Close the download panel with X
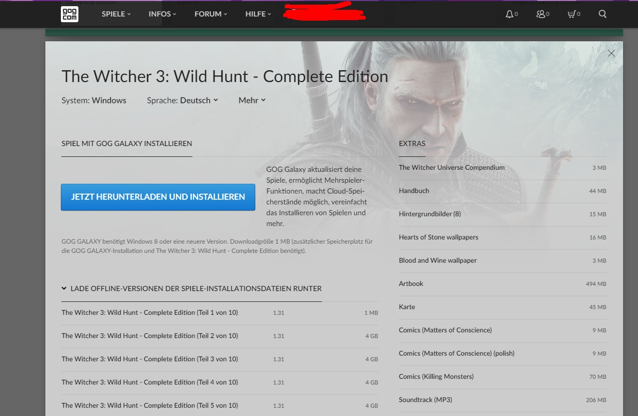638x416 pixels. click(x=611, y=53)
